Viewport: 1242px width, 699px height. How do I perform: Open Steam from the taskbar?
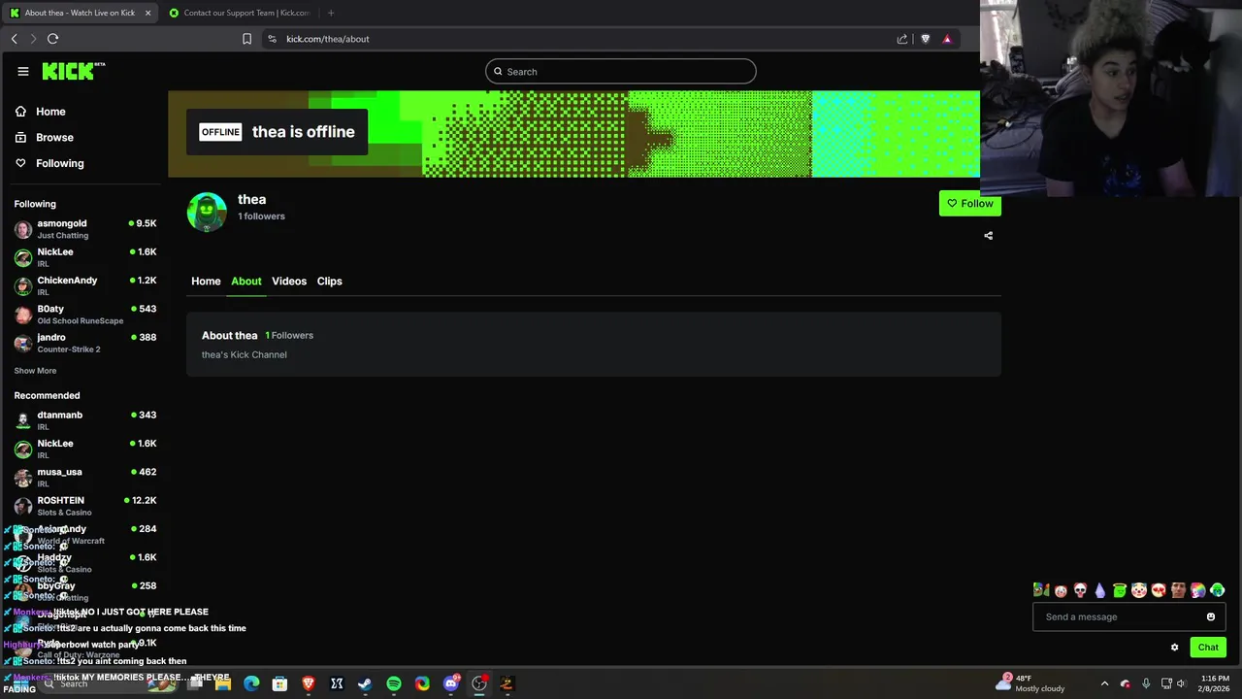[x=365, y=683]
